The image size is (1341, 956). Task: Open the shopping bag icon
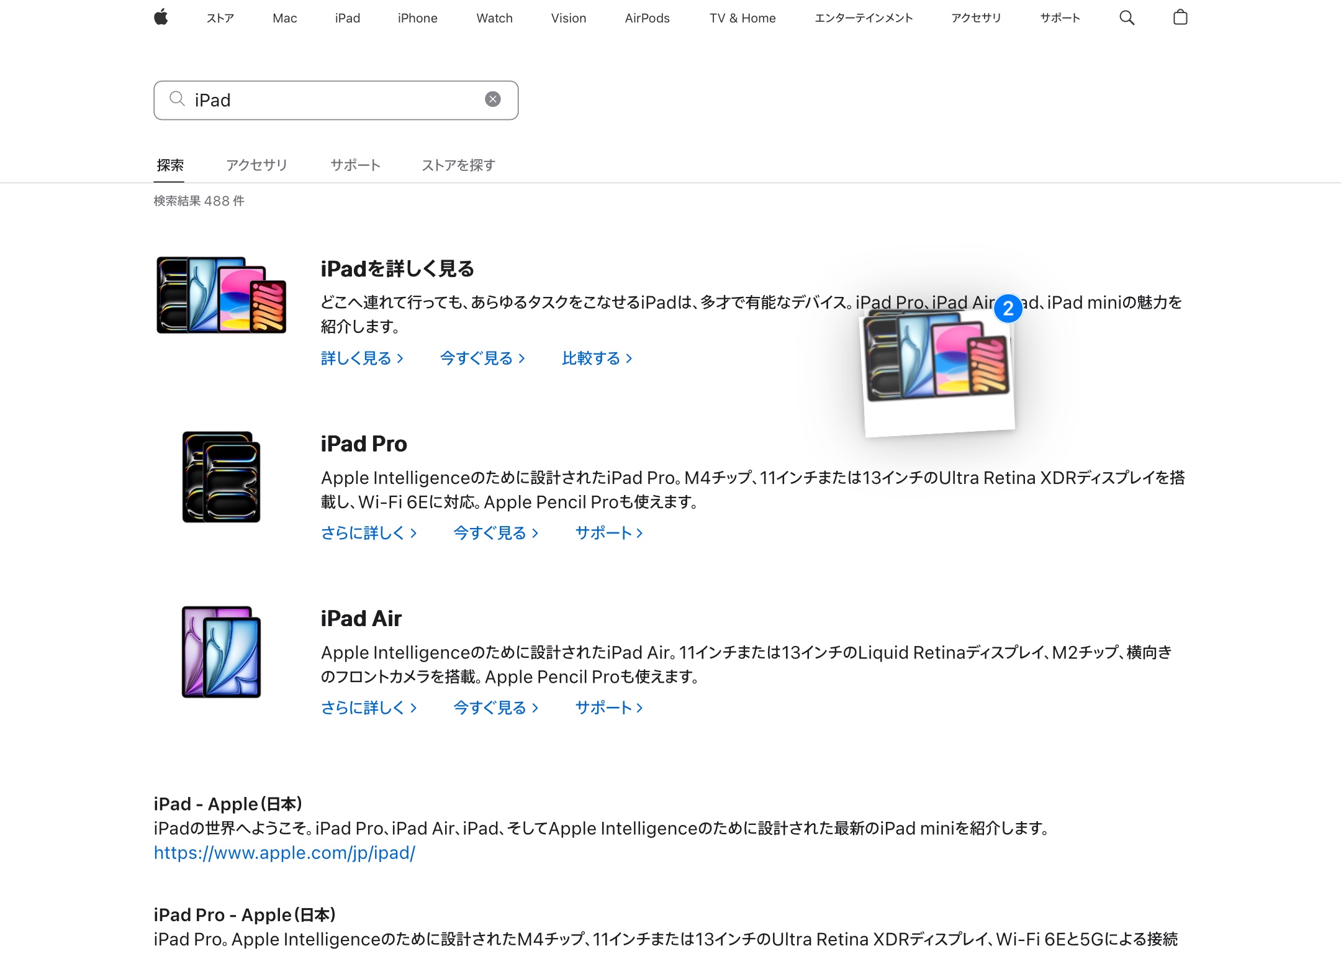(1180, 17)
